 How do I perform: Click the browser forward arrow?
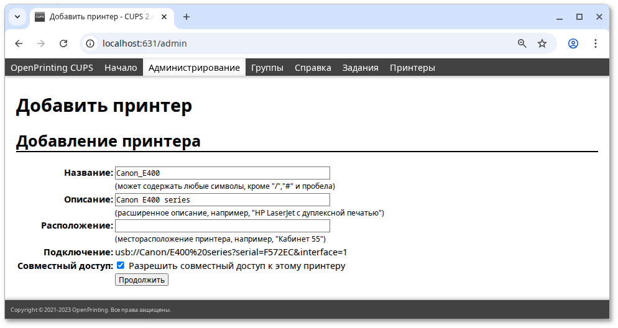click(x=40, y=43)
